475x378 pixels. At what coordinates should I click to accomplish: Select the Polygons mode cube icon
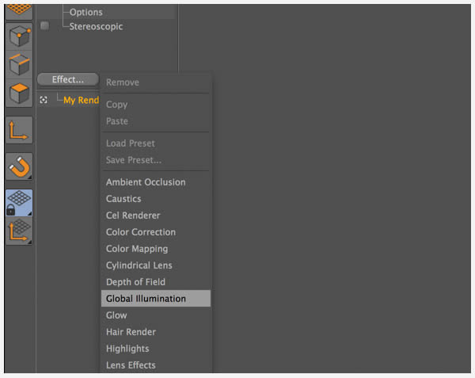tap(19, 93)
